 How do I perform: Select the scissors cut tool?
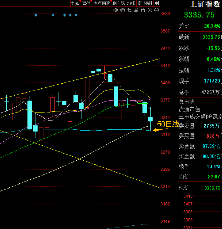[x=136, y=10]
